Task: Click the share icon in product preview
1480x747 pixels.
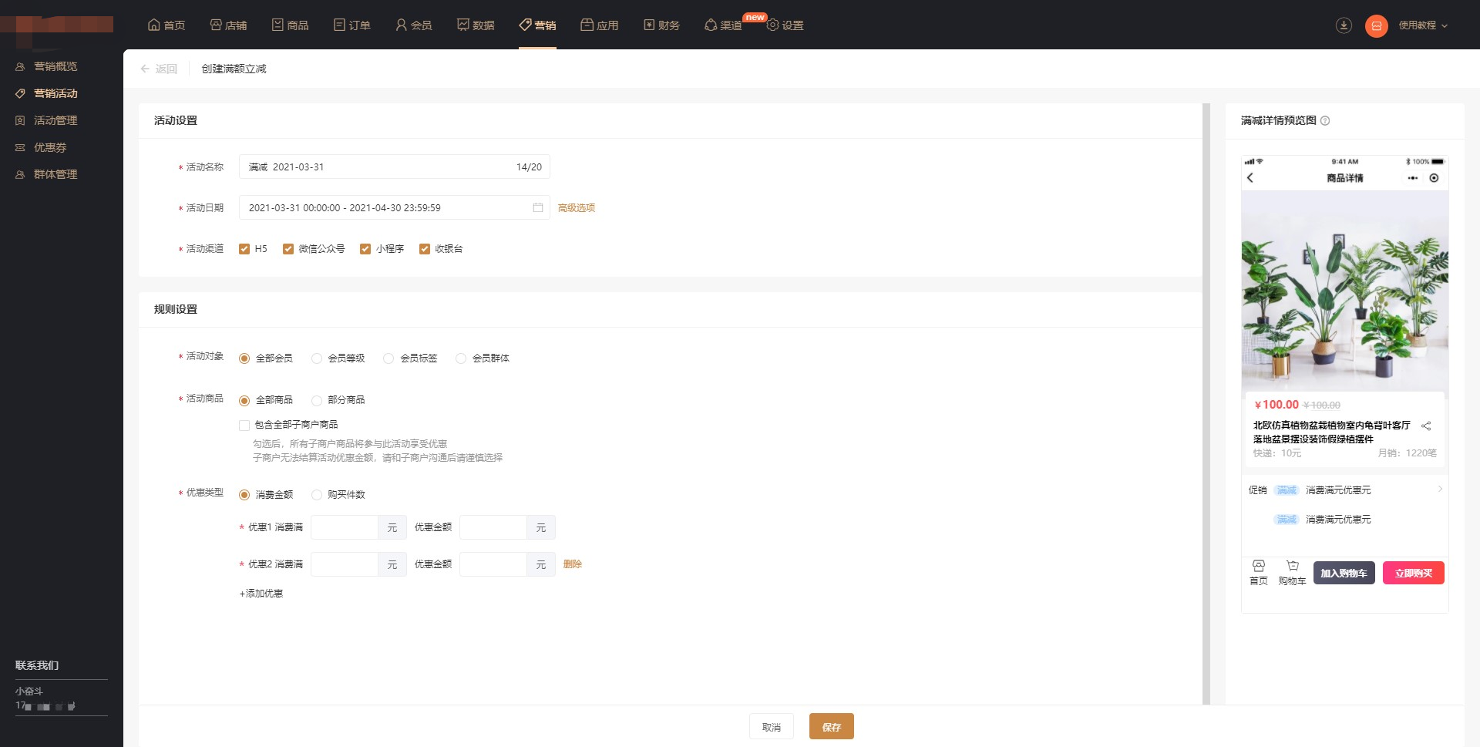Action: pos(1426,426)
